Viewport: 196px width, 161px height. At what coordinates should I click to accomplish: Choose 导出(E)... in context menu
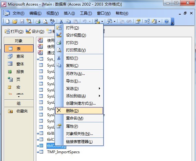pos(79,81)
